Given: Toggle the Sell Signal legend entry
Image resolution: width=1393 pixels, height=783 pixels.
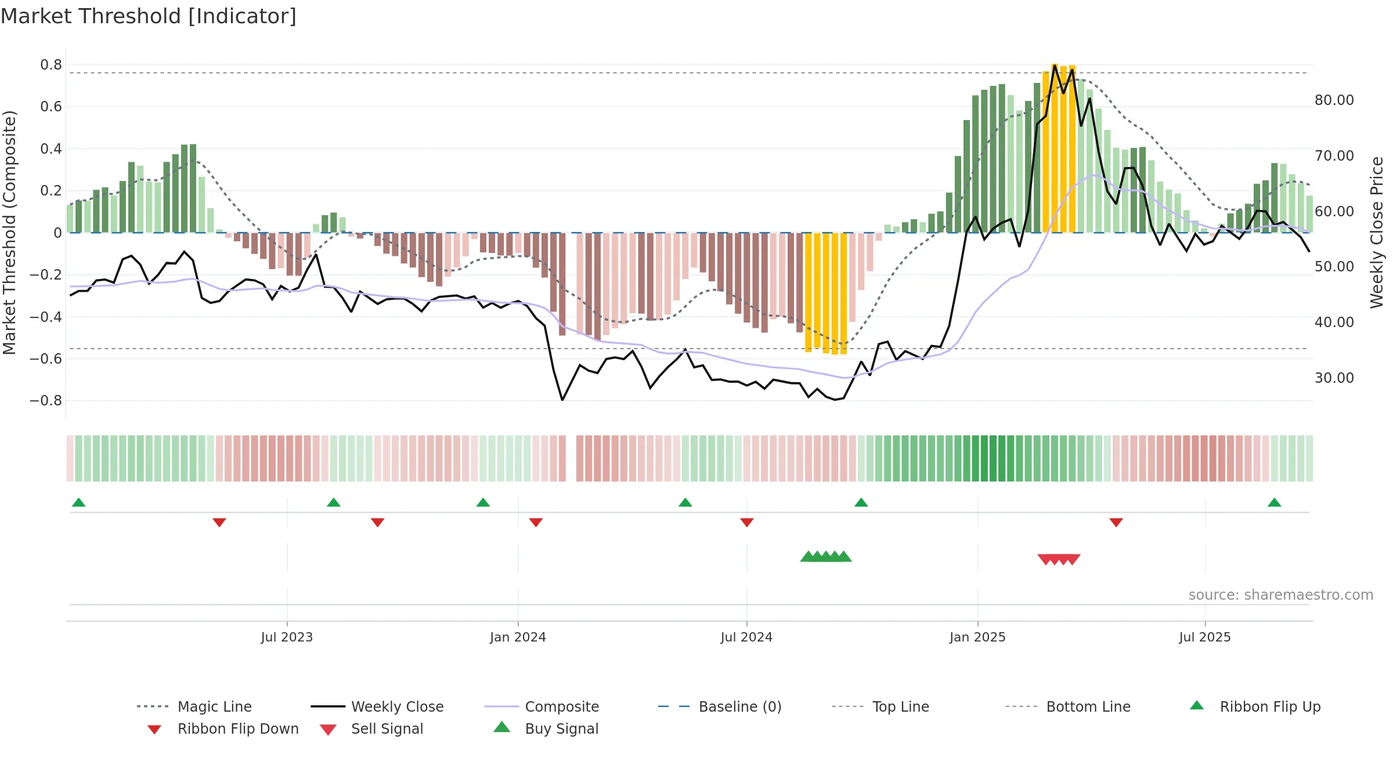Looking at the screenshot, I should click(x=371, y=729).
